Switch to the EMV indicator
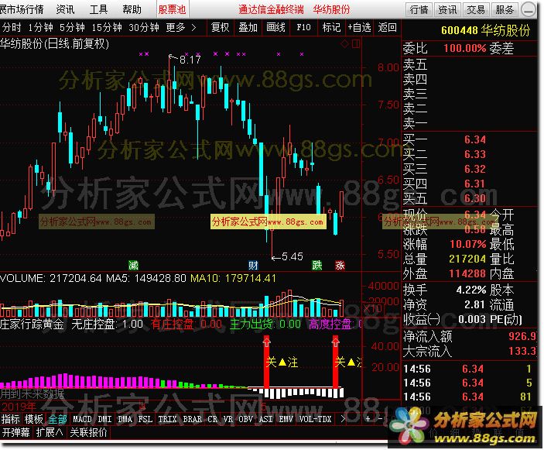Viewport: 544px width, 450px height. [x=286, y=419]
